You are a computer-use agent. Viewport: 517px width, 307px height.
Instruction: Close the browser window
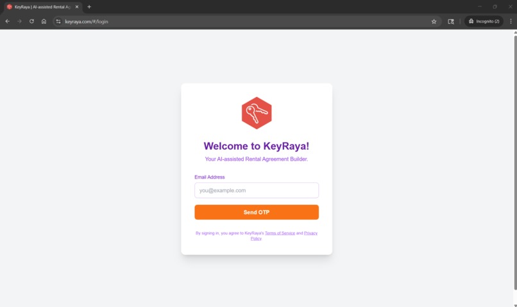click(510, 6)
